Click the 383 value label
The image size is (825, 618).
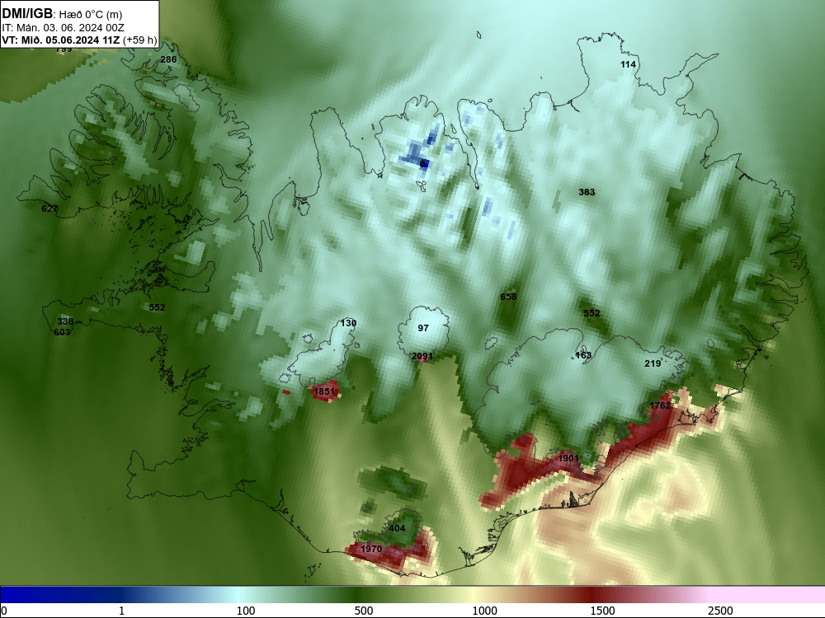point(587,192)
